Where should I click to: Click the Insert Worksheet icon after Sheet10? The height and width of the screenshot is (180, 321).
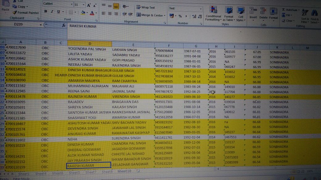[x=138, y=171]
